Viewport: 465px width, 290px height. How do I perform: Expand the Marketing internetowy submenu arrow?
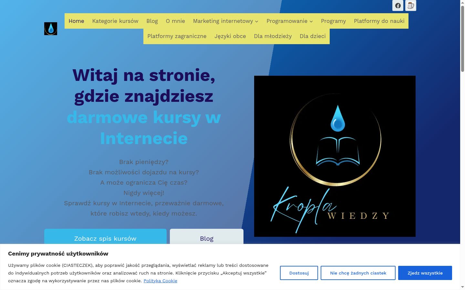pos(257,21)
